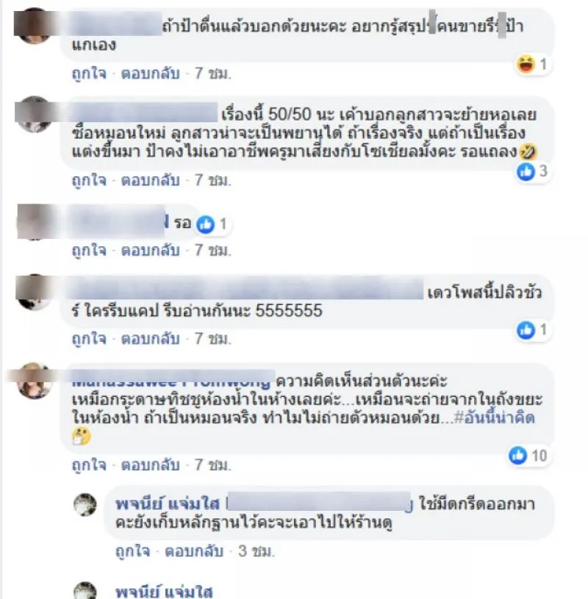This screenshot has width=588, height=599.
Task: Reply to the 5555555 comment using ตอบกลับ
Action: pyautogui.click(x=151, y=339)
